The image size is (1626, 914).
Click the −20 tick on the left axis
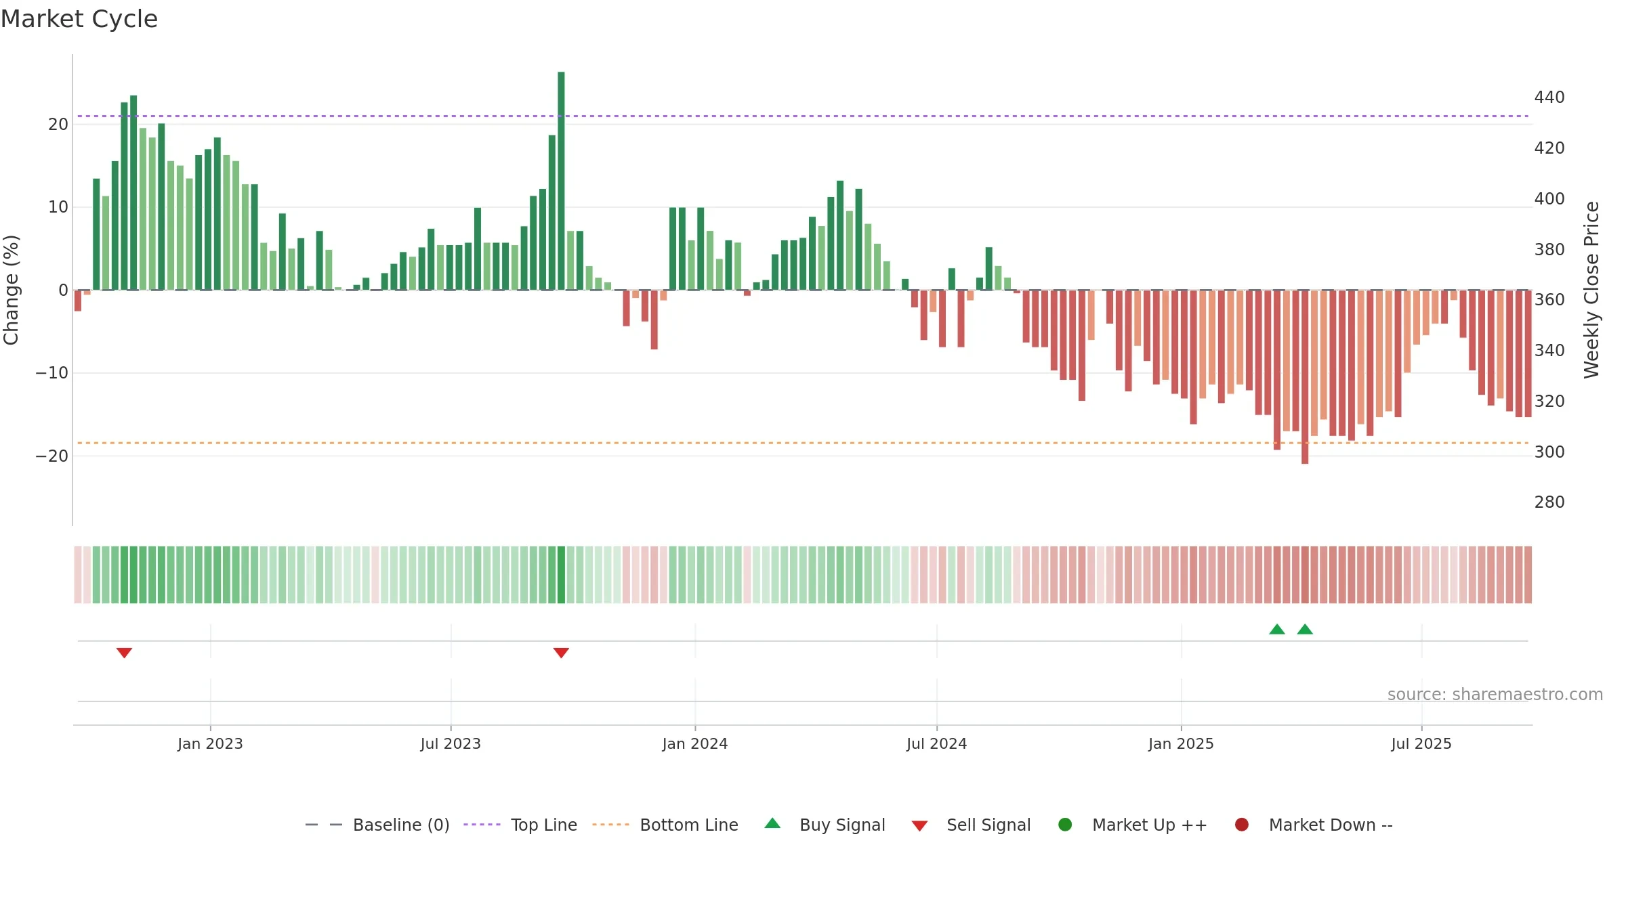(x=52, y=456)
